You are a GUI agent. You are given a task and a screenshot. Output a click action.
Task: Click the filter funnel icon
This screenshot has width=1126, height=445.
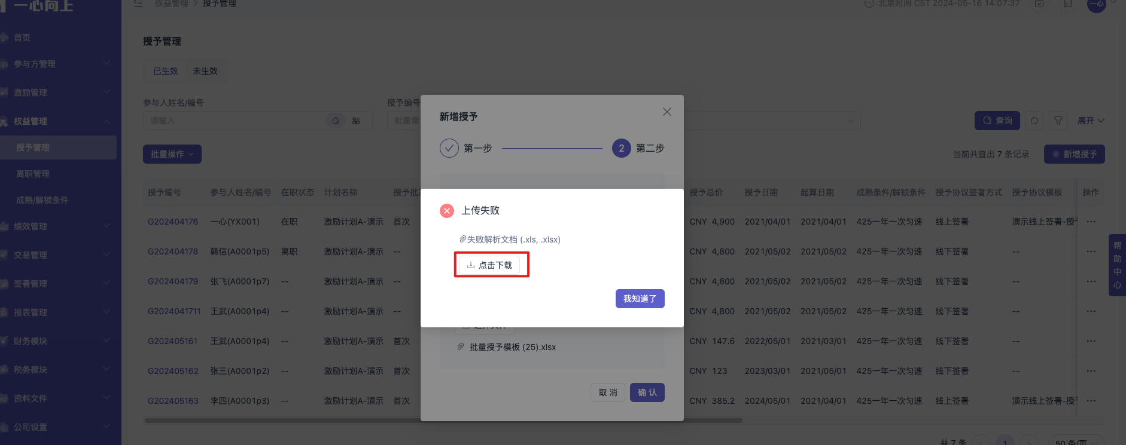[1058, 121]
